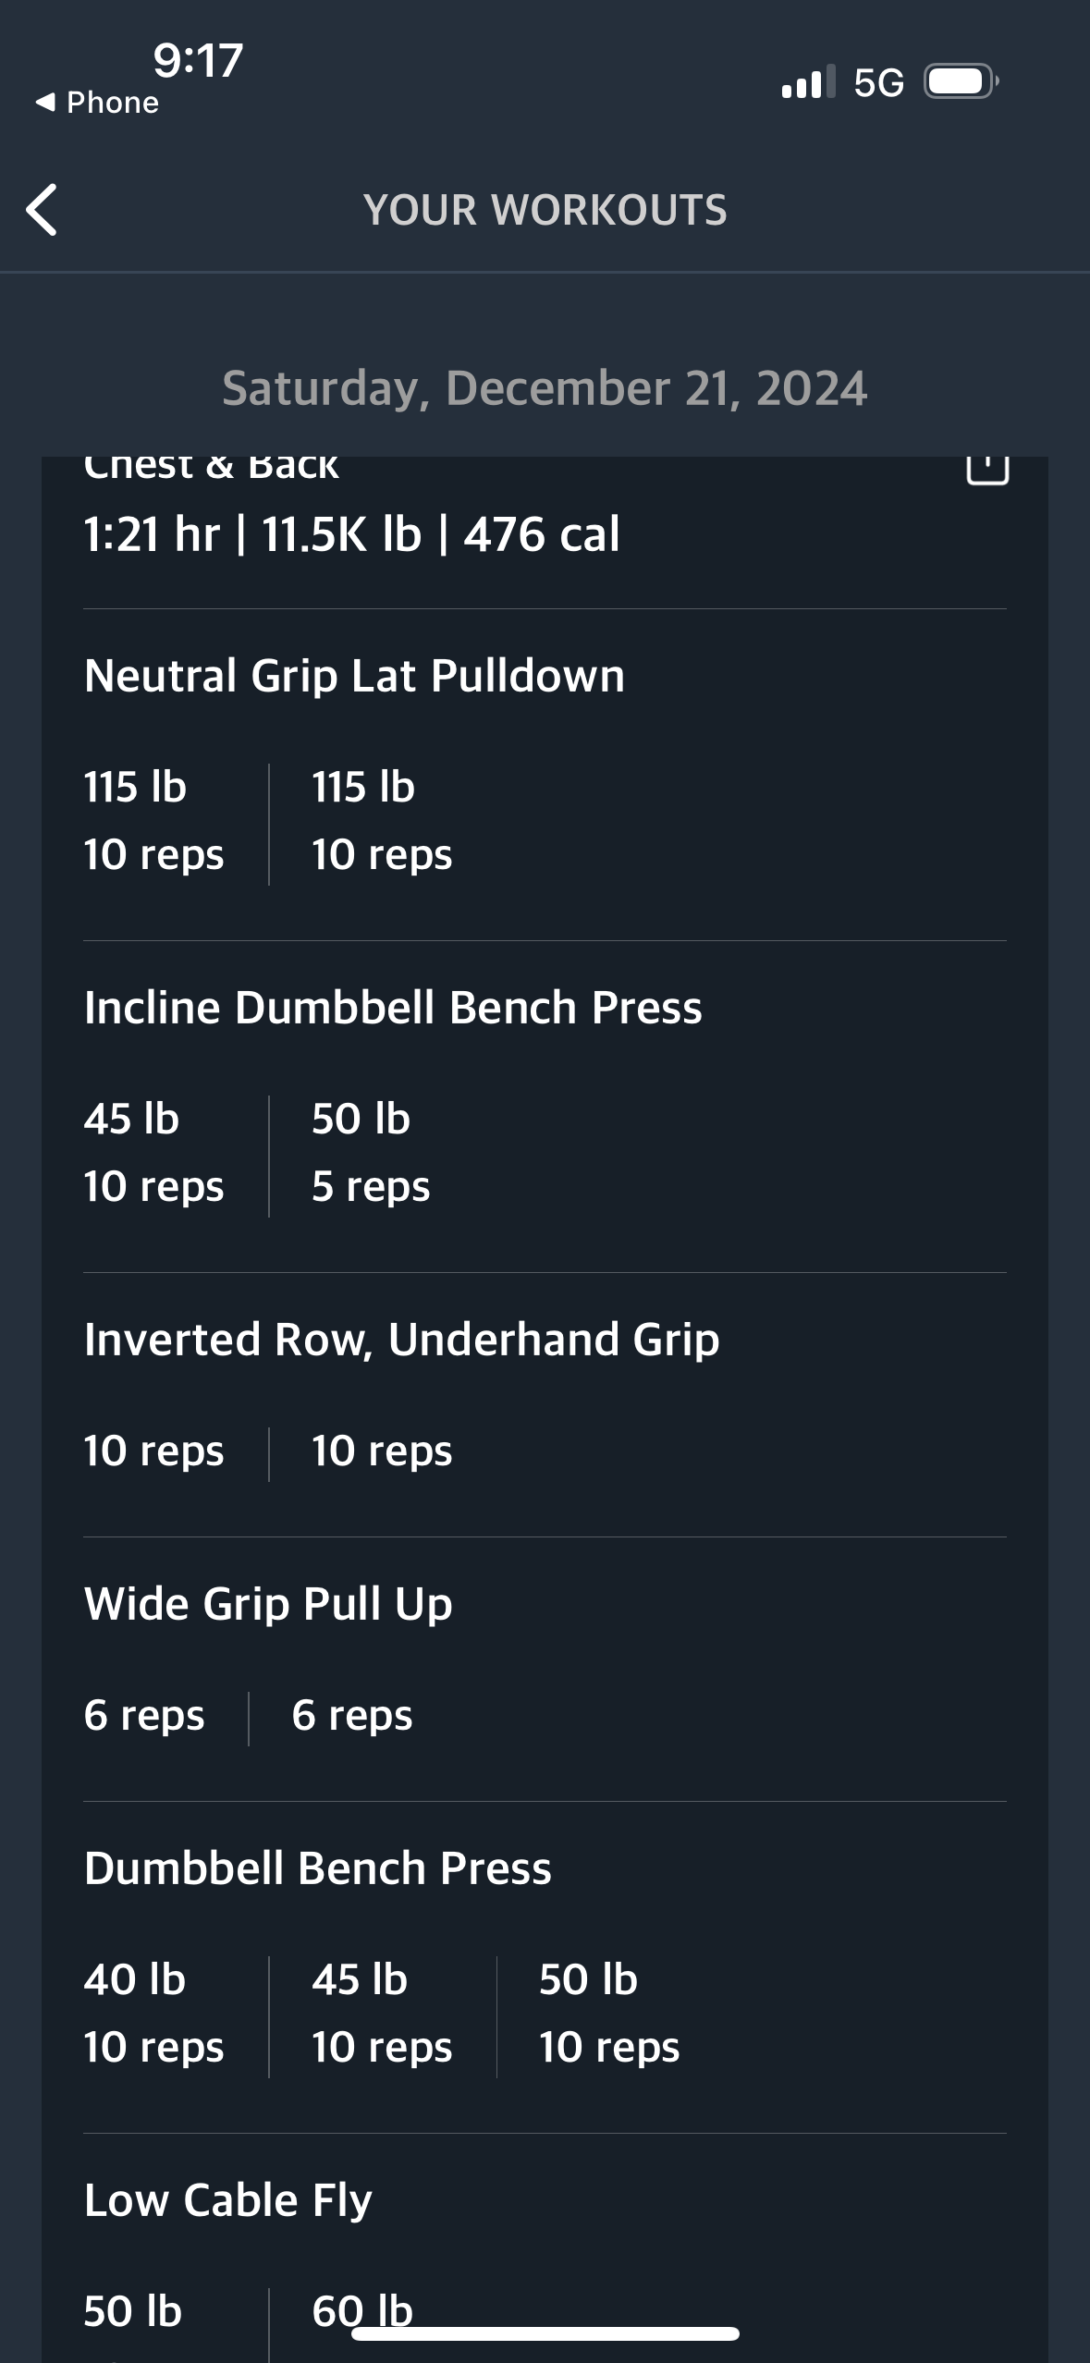Open the Low Cable Fly exercise
The width and height of the screenshot is (1090, 2363).
pos(227,2200)
